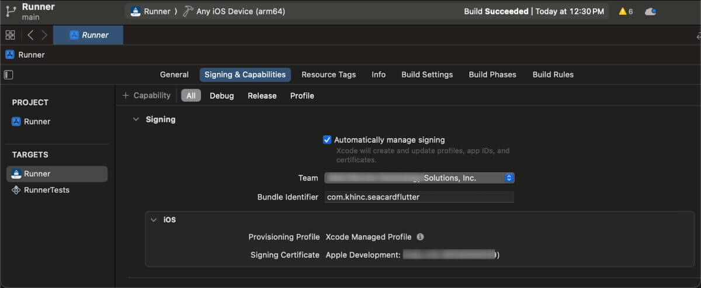701x288 pixels.
Task: Click the Runner breadcrumb project icon
Action: click(x=10, y=55)
